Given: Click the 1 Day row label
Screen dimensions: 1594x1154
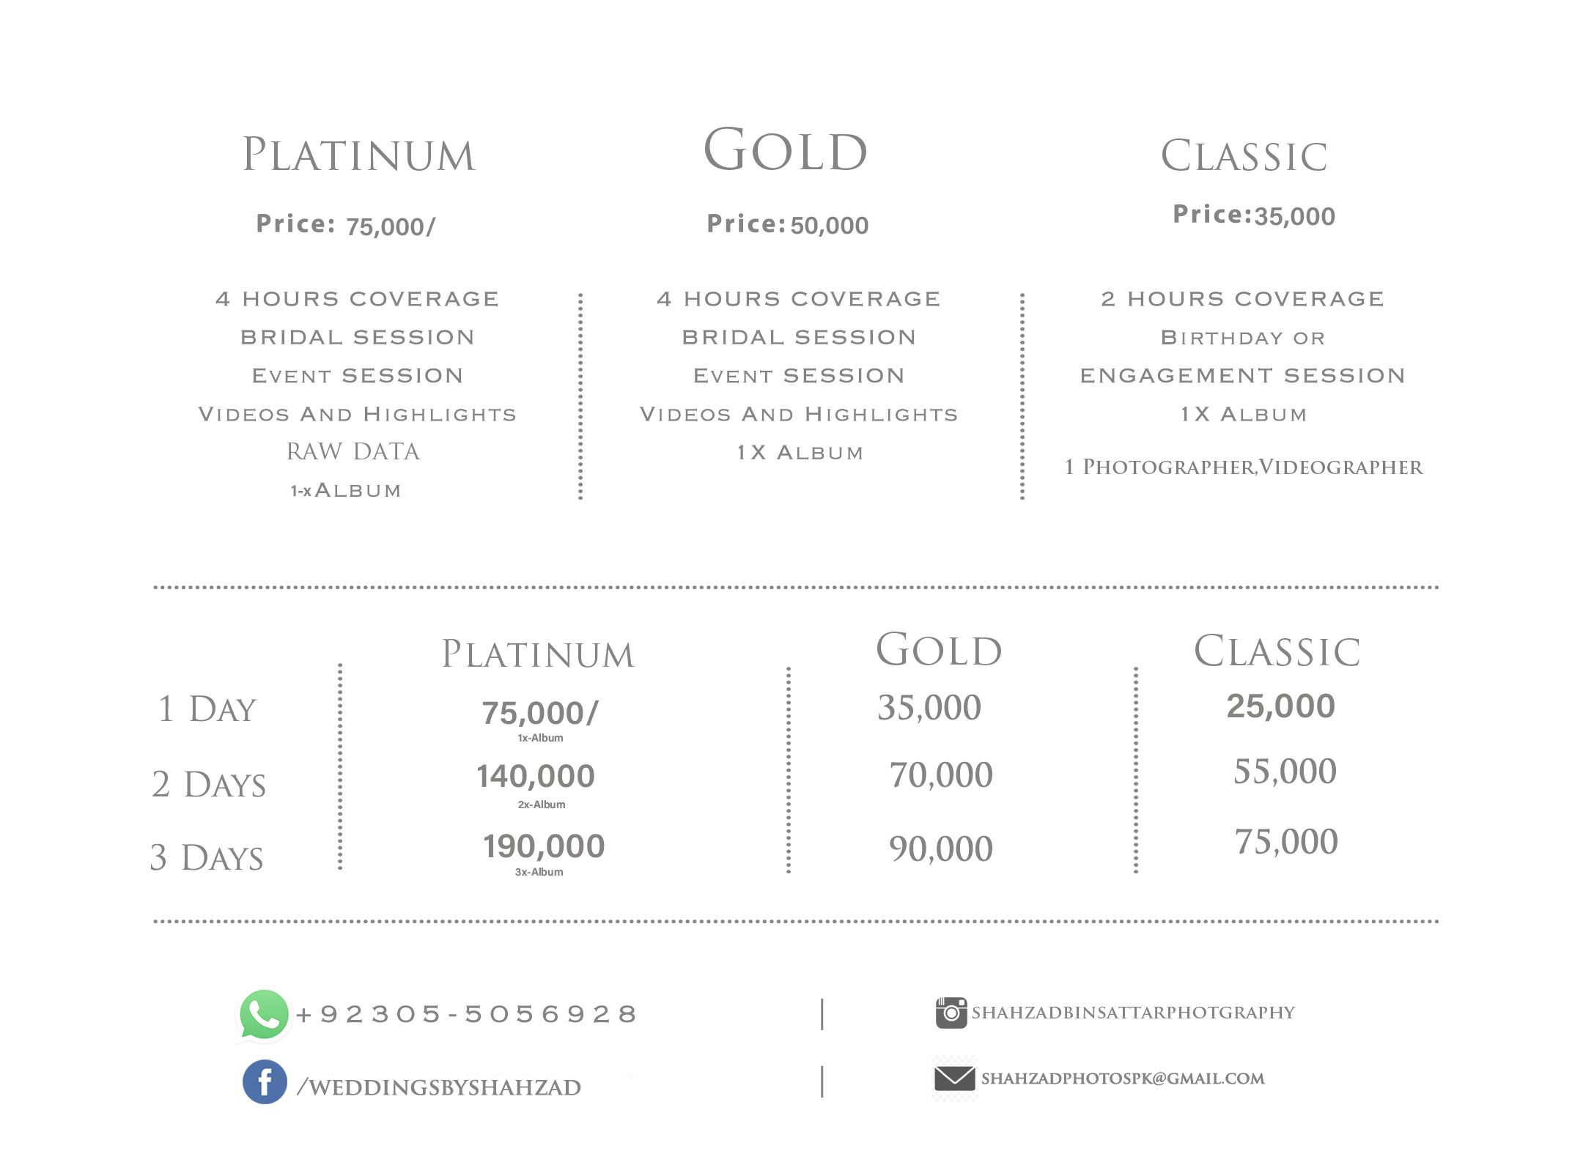Looking at the screenshot, I should point(207,709).
